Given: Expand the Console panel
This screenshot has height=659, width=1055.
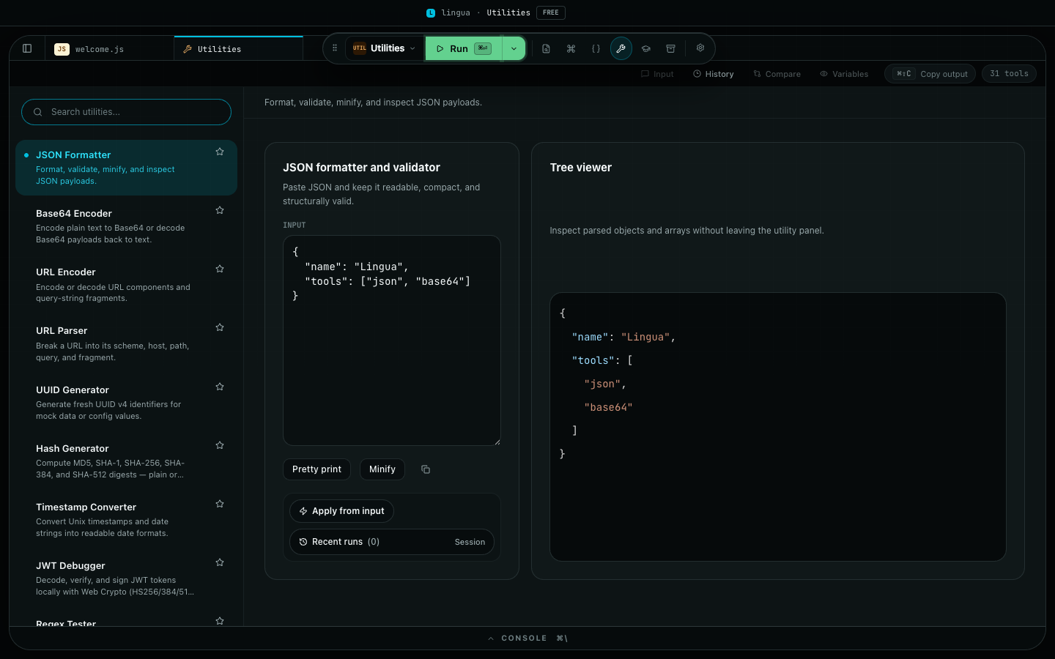Looking at the screenshot, I should (527, 638).
